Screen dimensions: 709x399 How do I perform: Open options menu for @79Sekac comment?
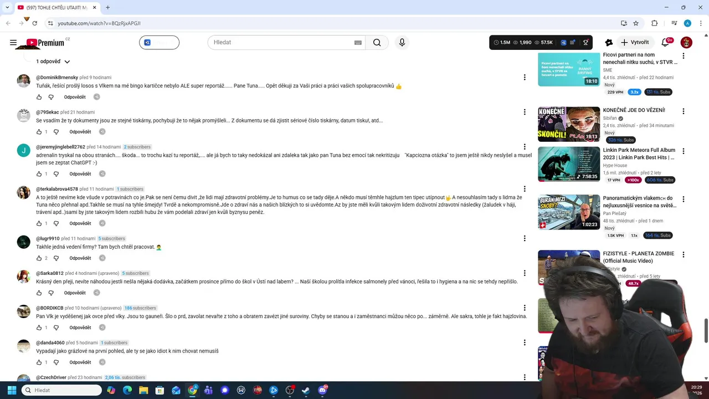pyautogui.click(x=525, y=112)
